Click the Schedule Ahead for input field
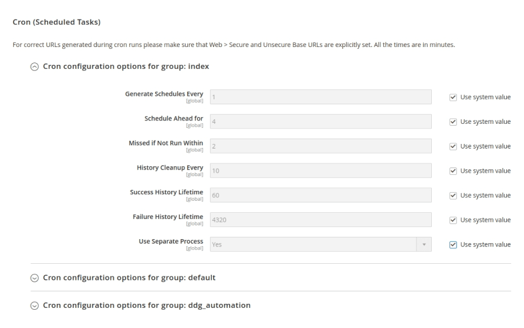This screenshot has width=524, height=328. click(320, 122)
